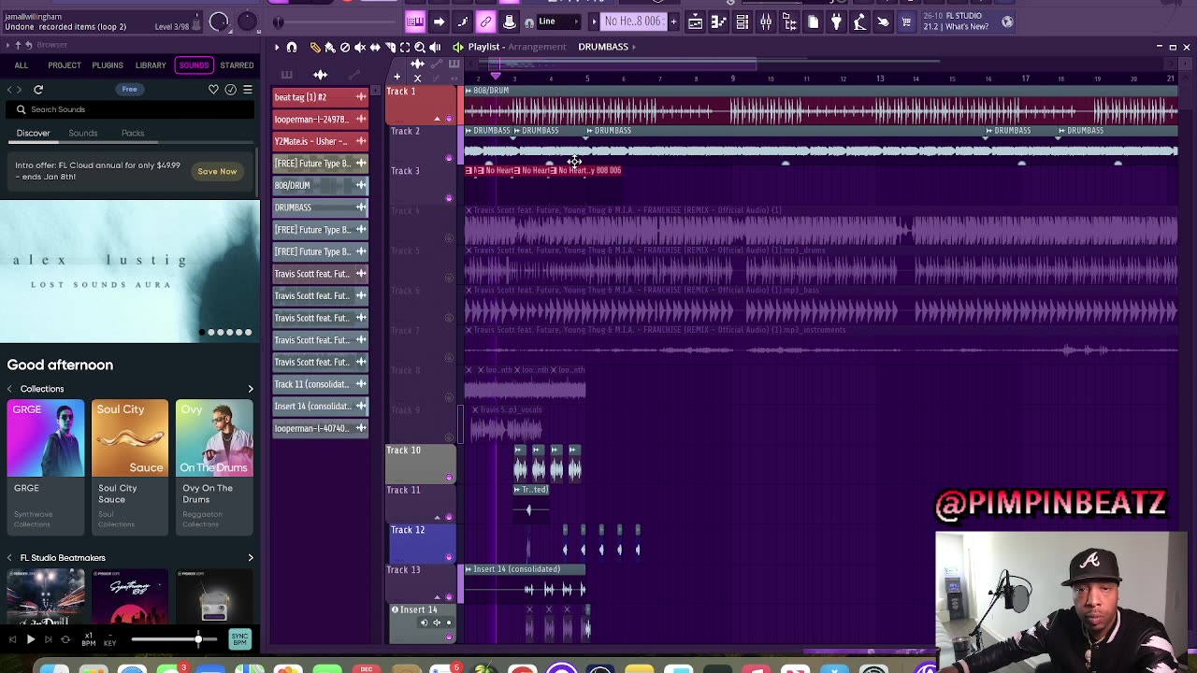Click the green playlist play icon beside Playlist
This screenshot has width=1197, height=673.
(457, 47)
